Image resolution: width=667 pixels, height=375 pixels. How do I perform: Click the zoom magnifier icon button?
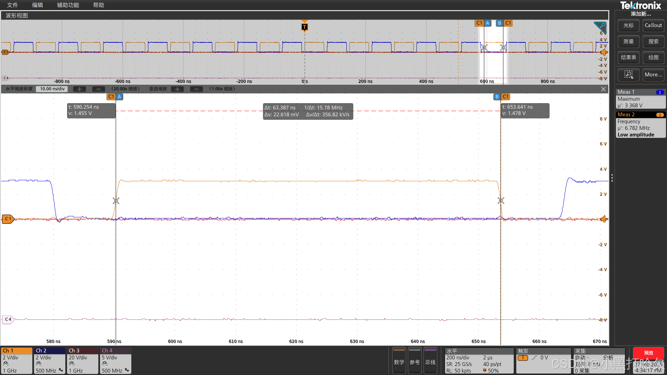(628, 75)
